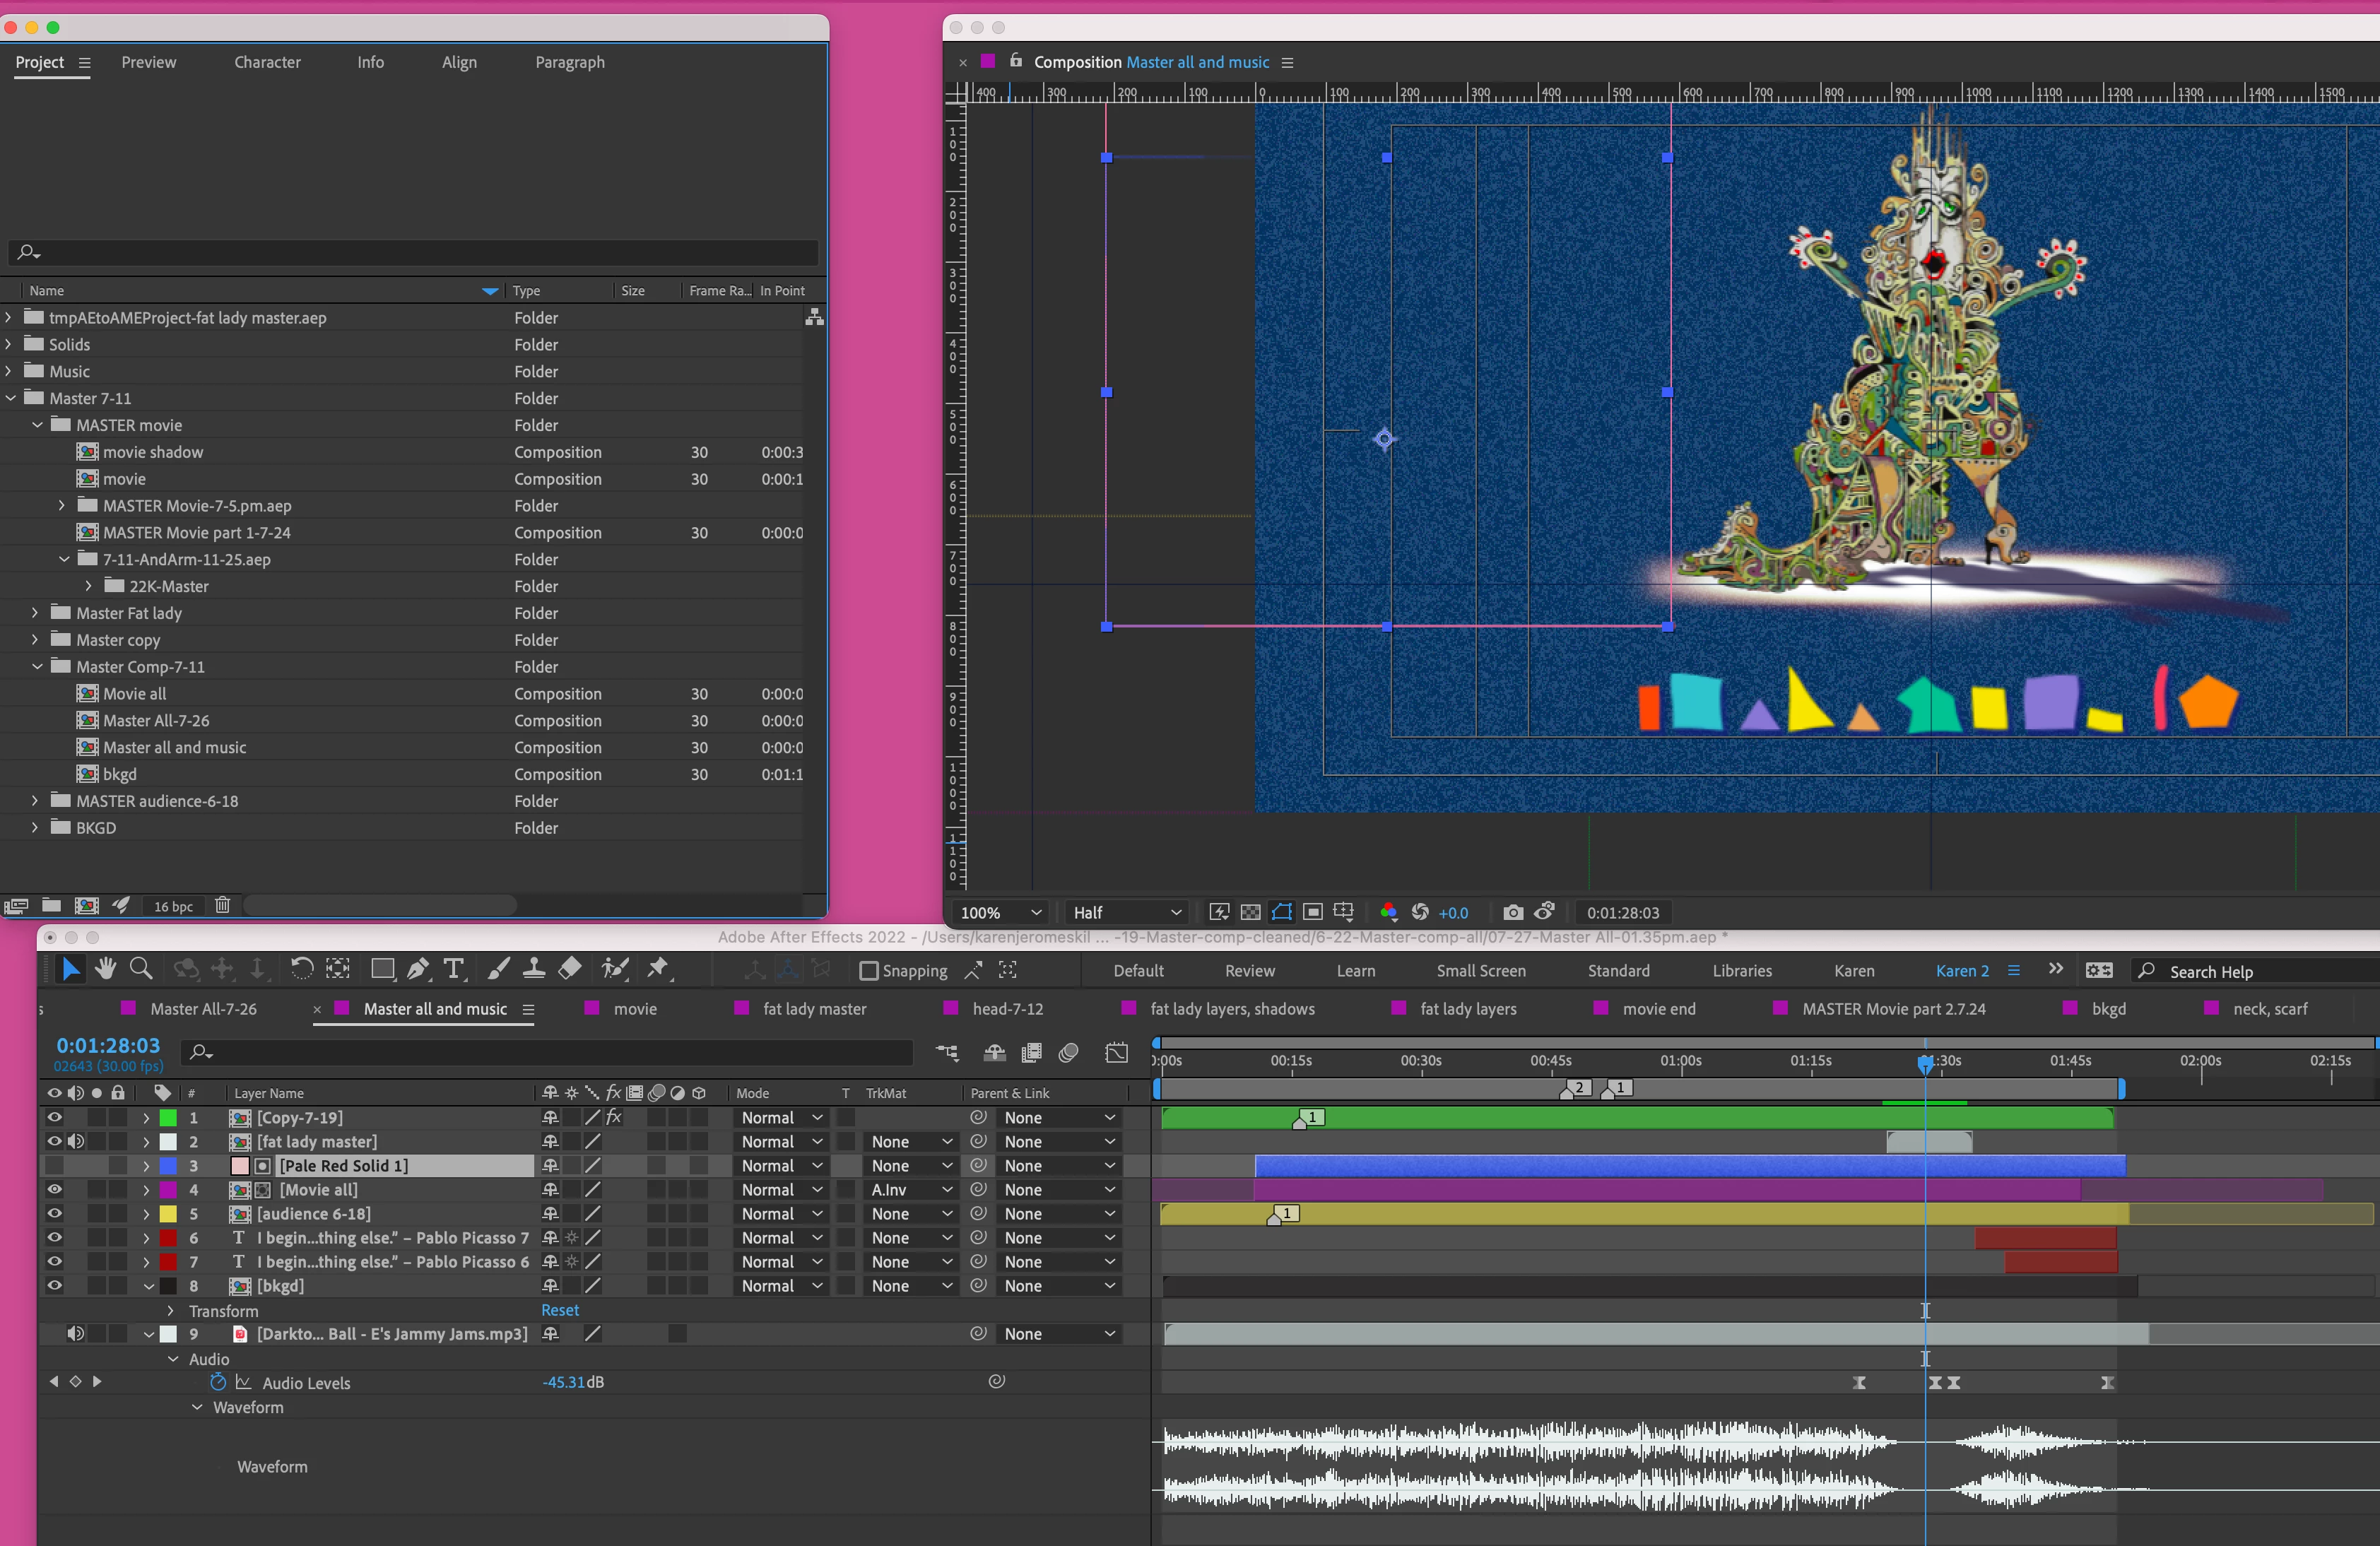
Task: Mute audio of Darkto Ball mp3 layer
Action: (75, 1333)
